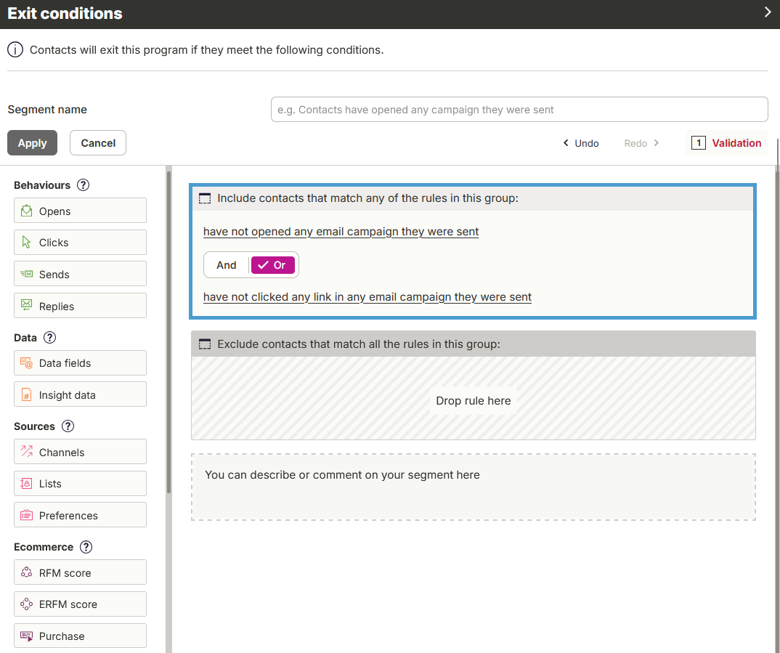Click the Exclude contacts group header
This screenshot has height=653, width=780.
pyautogui.click(x=473, y=344)
